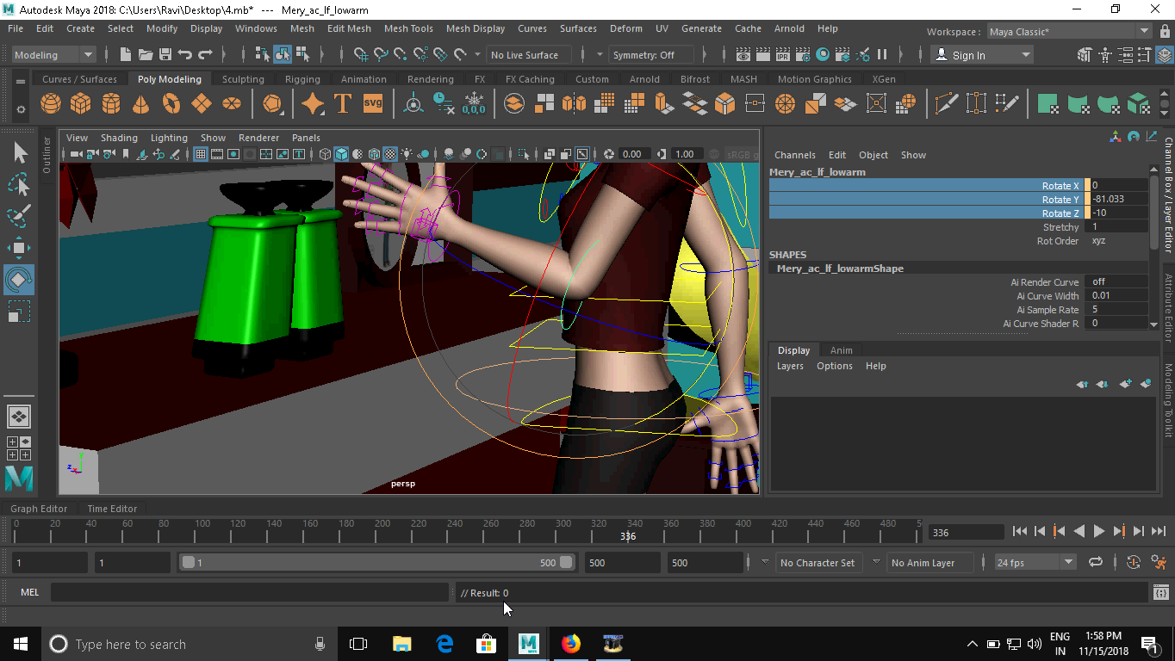Open the 3D Type tool from the shelf
This screenshot has height=661, width=1175.
pyautogui.click(x=342, y=103)
